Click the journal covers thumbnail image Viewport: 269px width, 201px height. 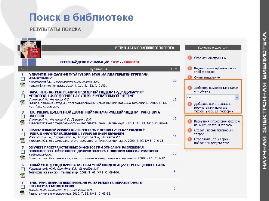click(x=31, y=49)
